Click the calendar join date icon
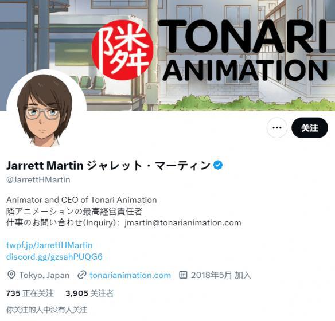Image resolution: width=335 pixels, height=321 pixels. 183,275
